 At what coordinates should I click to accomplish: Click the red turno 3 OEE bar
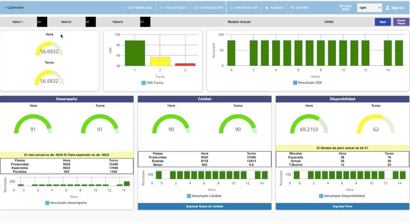pyautogui.click(x=185, y=65)
